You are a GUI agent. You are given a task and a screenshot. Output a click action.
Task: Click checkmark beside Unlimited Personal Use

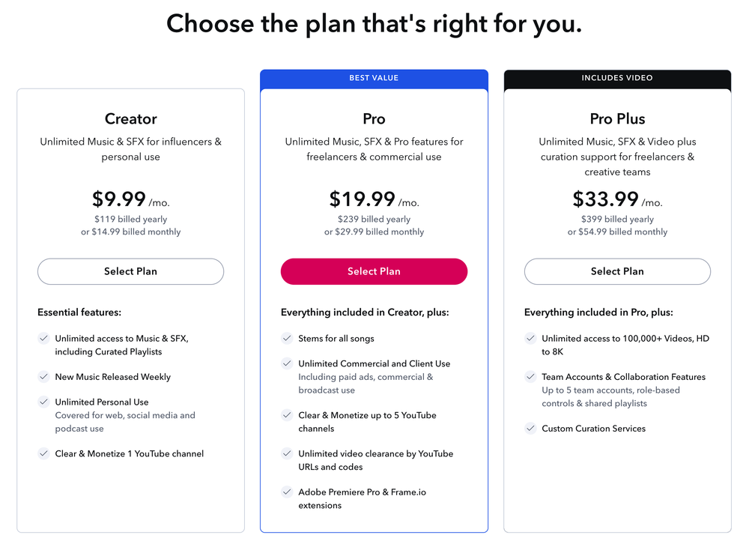[43, 402]
